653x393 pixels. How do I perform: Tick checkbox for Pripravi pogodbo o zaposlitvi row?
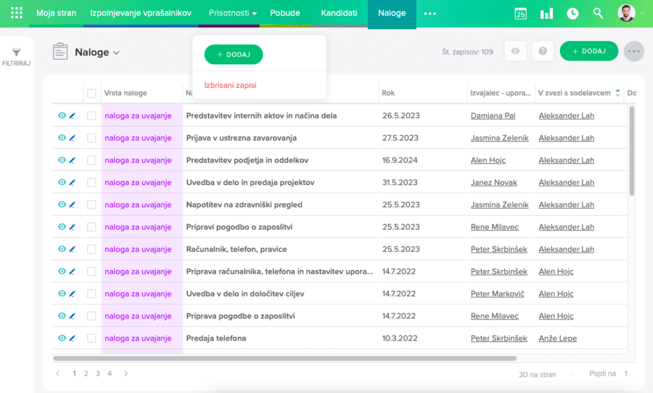click(92, 227)
